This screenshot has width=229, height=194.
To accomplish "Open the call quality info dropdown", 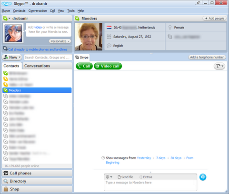I will click(219, 66).
